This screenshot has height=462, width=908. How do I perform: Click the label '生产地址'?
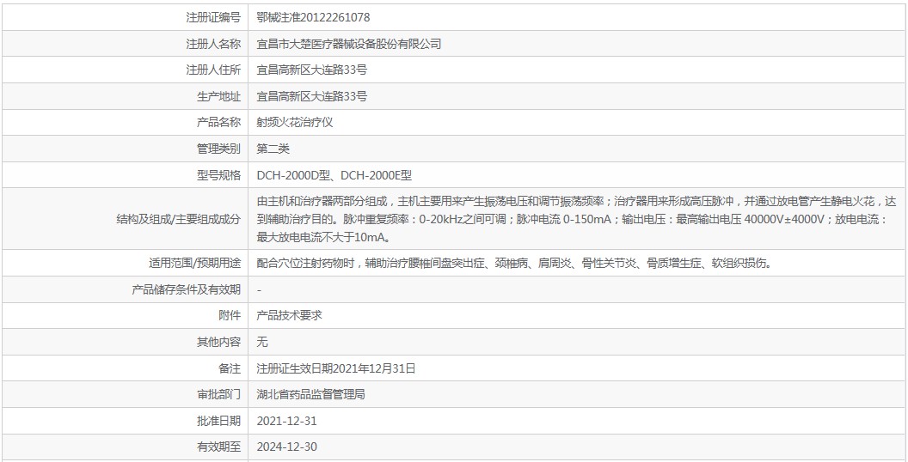[x=218, y=96]
